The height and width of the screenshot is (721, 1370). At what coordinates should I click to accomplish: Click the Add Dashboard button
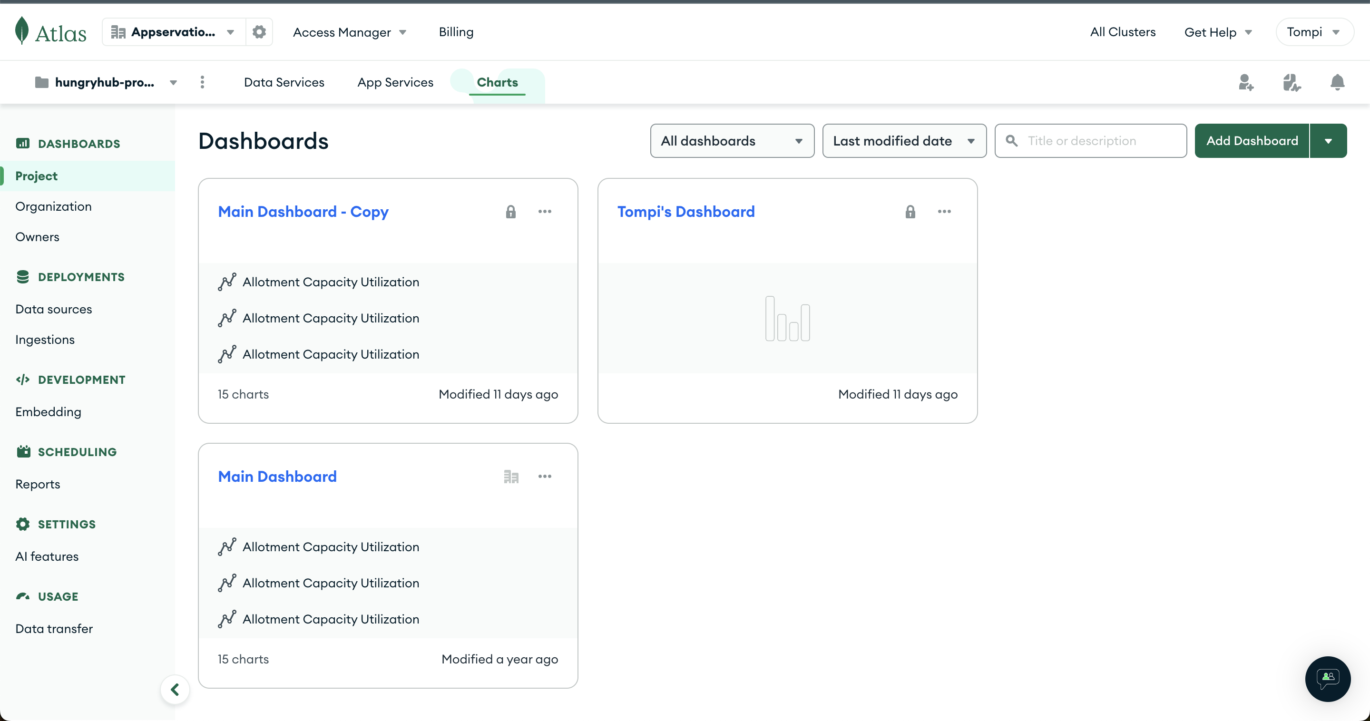click(1252, 141)
